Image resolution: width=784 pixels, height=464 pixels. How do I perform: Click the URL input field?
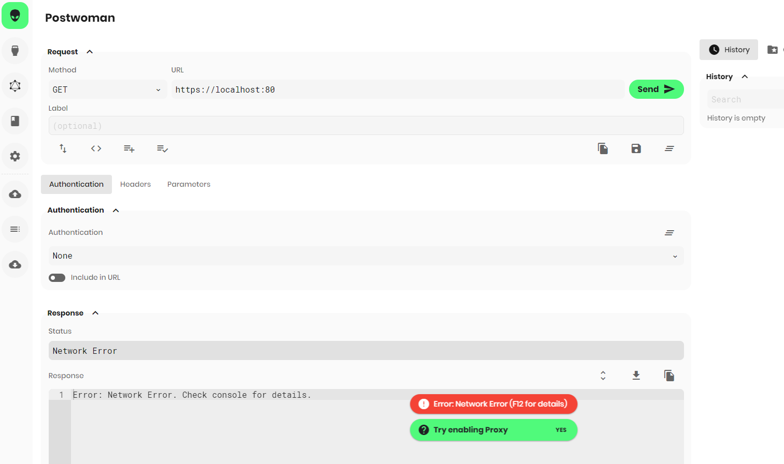pyautogui.click(x=398, y=89)
